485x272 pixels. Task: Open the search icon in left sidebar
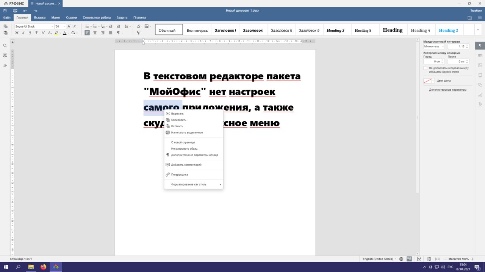pyautogui.click(x=5, y=46)
